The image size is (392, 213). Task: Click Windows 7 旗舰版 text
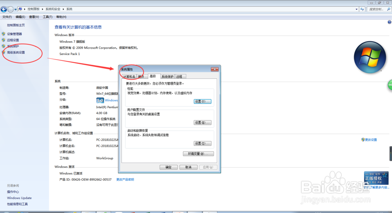(72, 42)
